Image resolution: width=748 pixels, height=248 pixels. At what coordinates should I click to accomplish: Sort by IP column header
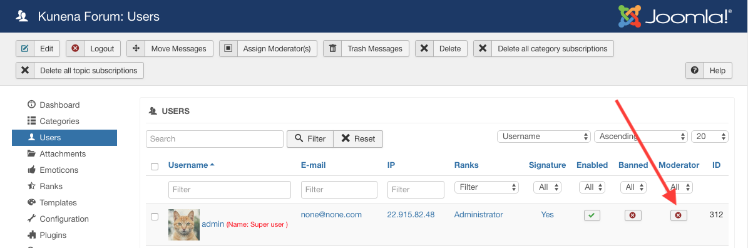[391, 165]
